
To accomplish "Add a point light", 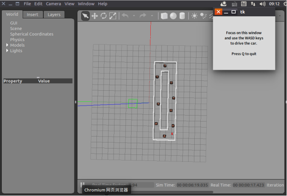I will (x=194, y=16).
